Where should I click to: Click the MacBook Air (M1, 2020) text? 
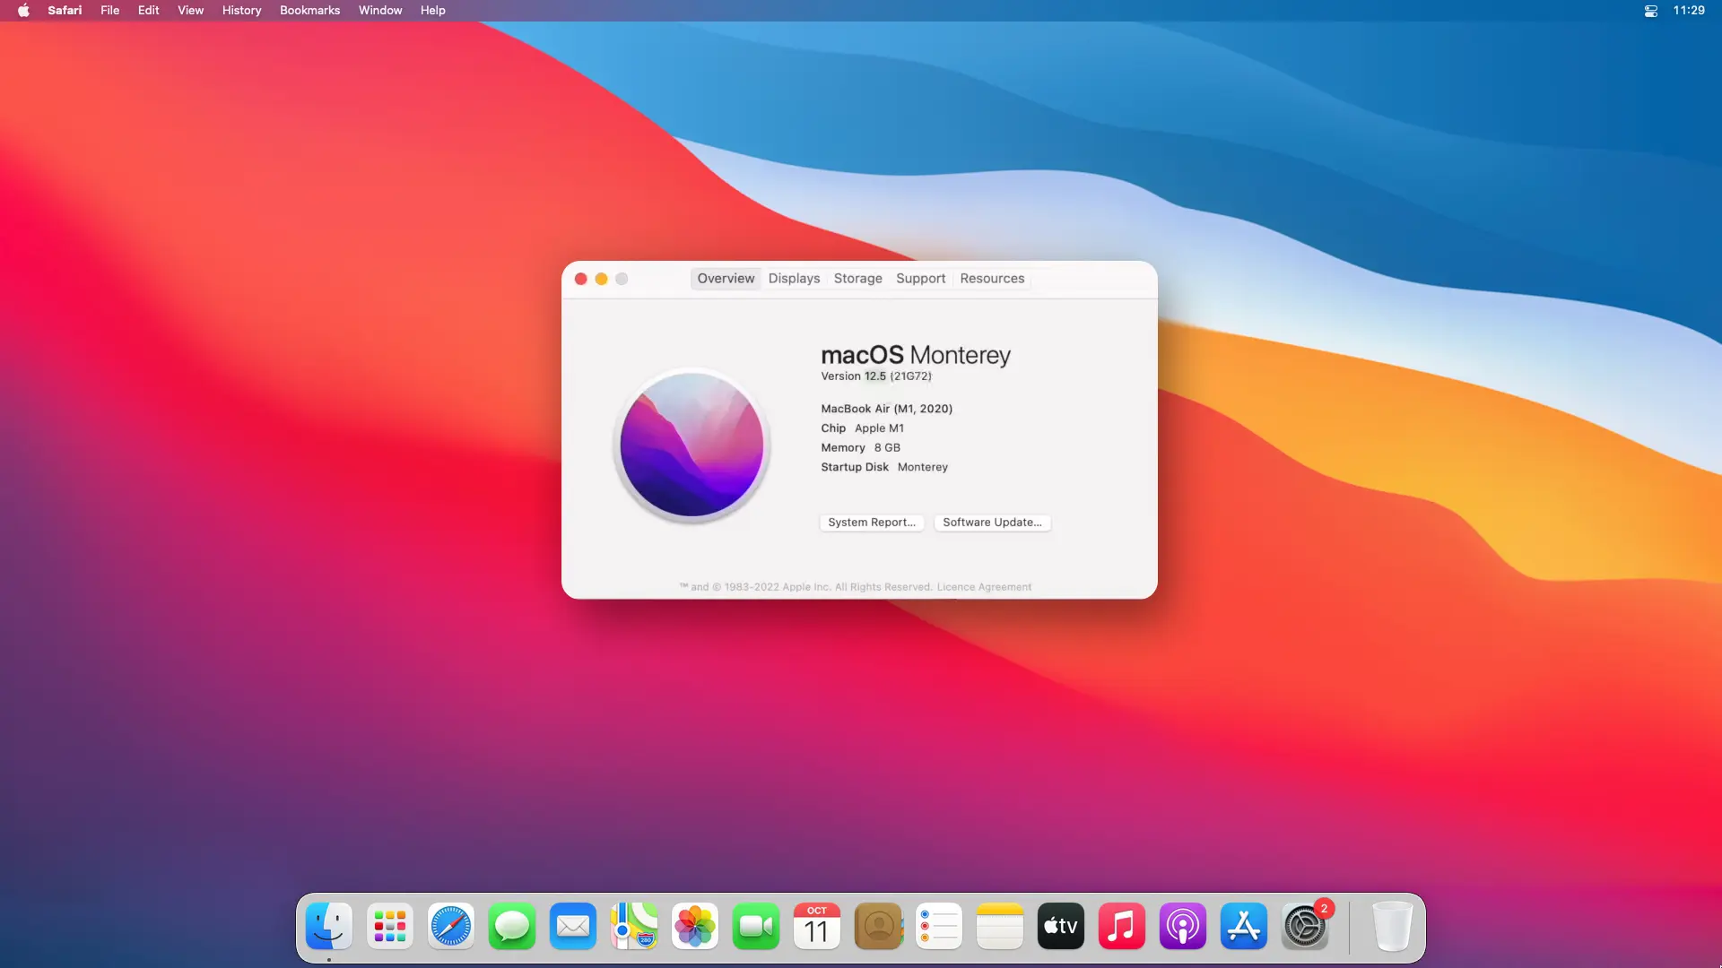pos(886,409)
